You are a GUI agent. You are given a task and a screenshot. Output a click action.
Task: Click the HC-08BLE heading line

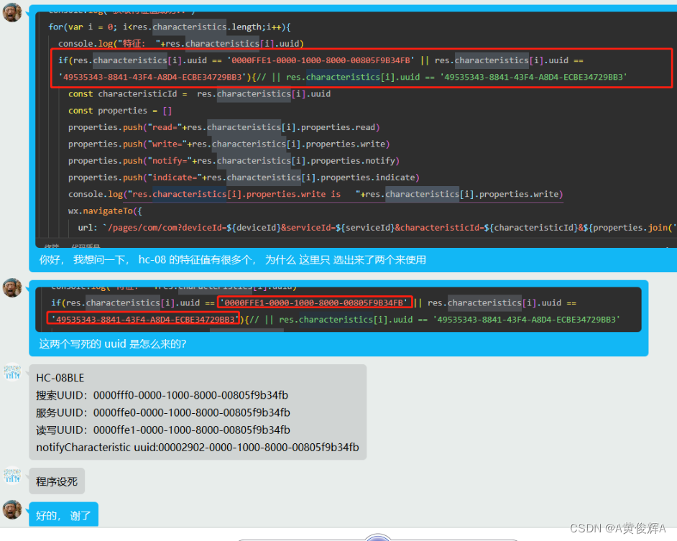point(60,378)
